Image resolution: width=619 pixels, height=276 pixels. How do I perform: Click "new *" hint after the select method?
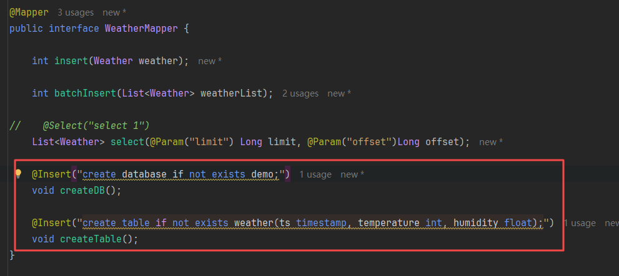pyautogui.click(x=491, y=142)
